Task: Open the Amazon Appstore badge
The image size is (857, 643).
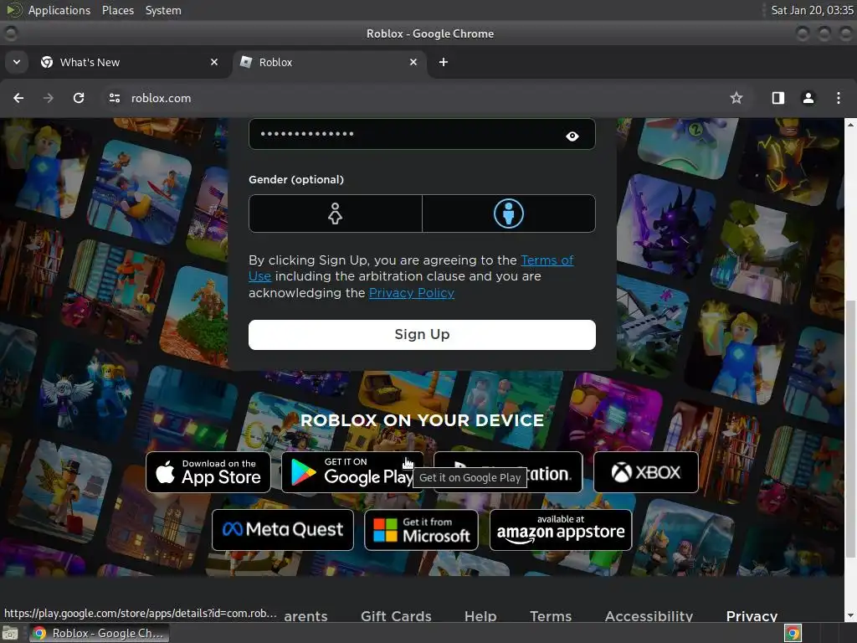Action: tap(561, 530)
